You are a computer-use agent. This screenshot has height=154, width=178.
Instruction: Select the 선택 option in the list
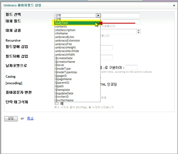pos(77,19)
